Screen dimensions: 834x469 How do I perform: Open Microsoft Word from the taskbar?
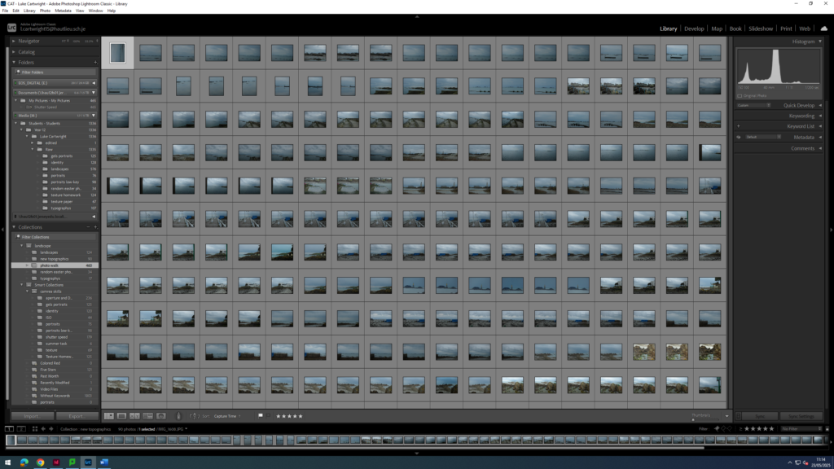click(x=104, y=462)
